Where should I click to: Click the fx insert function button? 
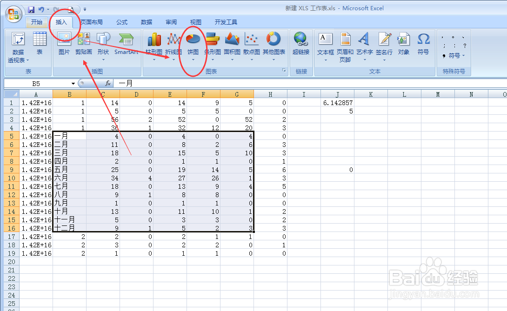pos(108,83)
